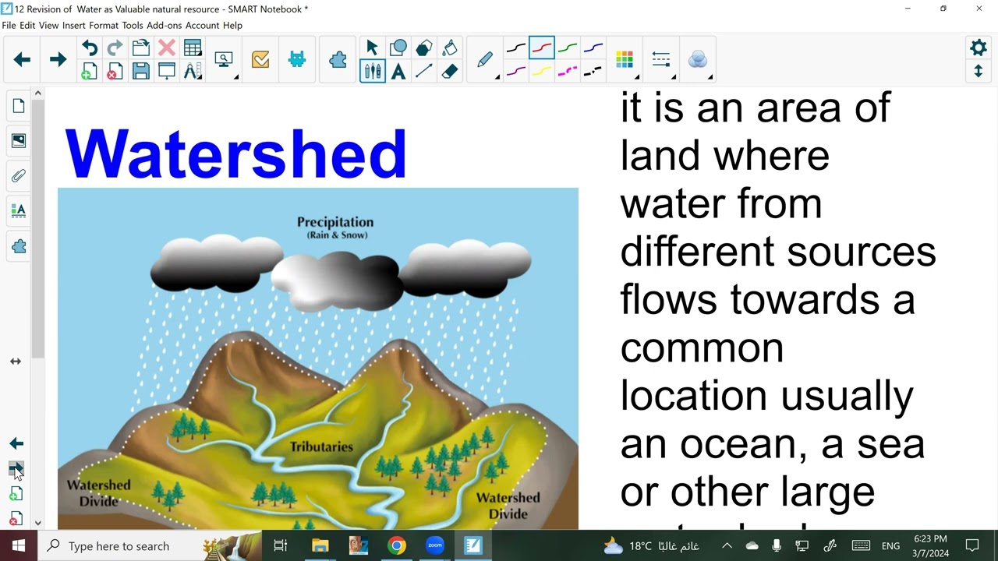Pick the black dashed pen style

click(593, 72)
